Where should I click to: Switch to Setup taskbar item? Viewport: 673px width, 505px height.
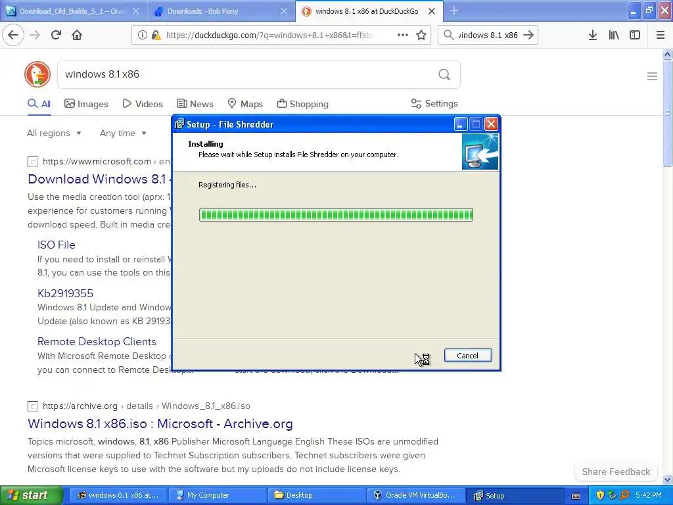tap(515, 495)
